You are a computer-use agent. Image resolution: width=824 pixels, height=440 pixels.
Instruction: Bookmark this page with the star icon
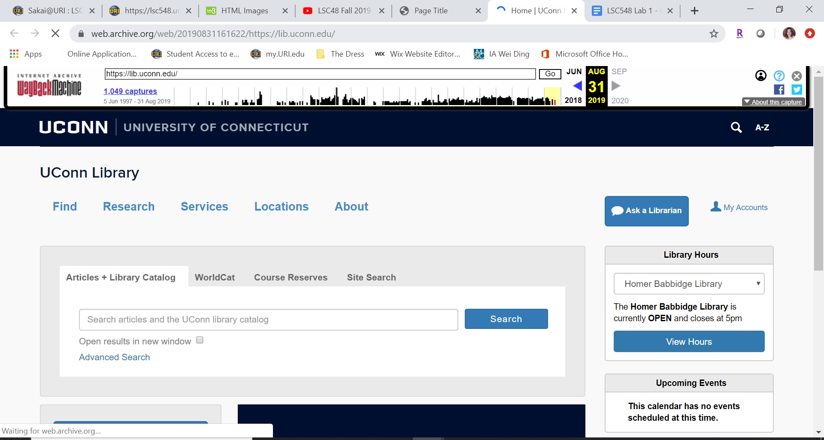point(714,33)
